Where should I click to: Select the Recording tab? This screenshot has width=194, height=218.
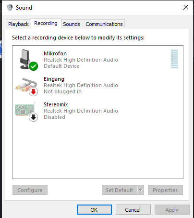pos(46,24)
